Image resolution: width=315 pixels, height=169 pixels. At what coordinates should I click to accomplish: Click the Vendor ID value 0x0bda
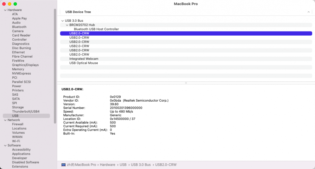pyautogui.click(x=116, y=101)
